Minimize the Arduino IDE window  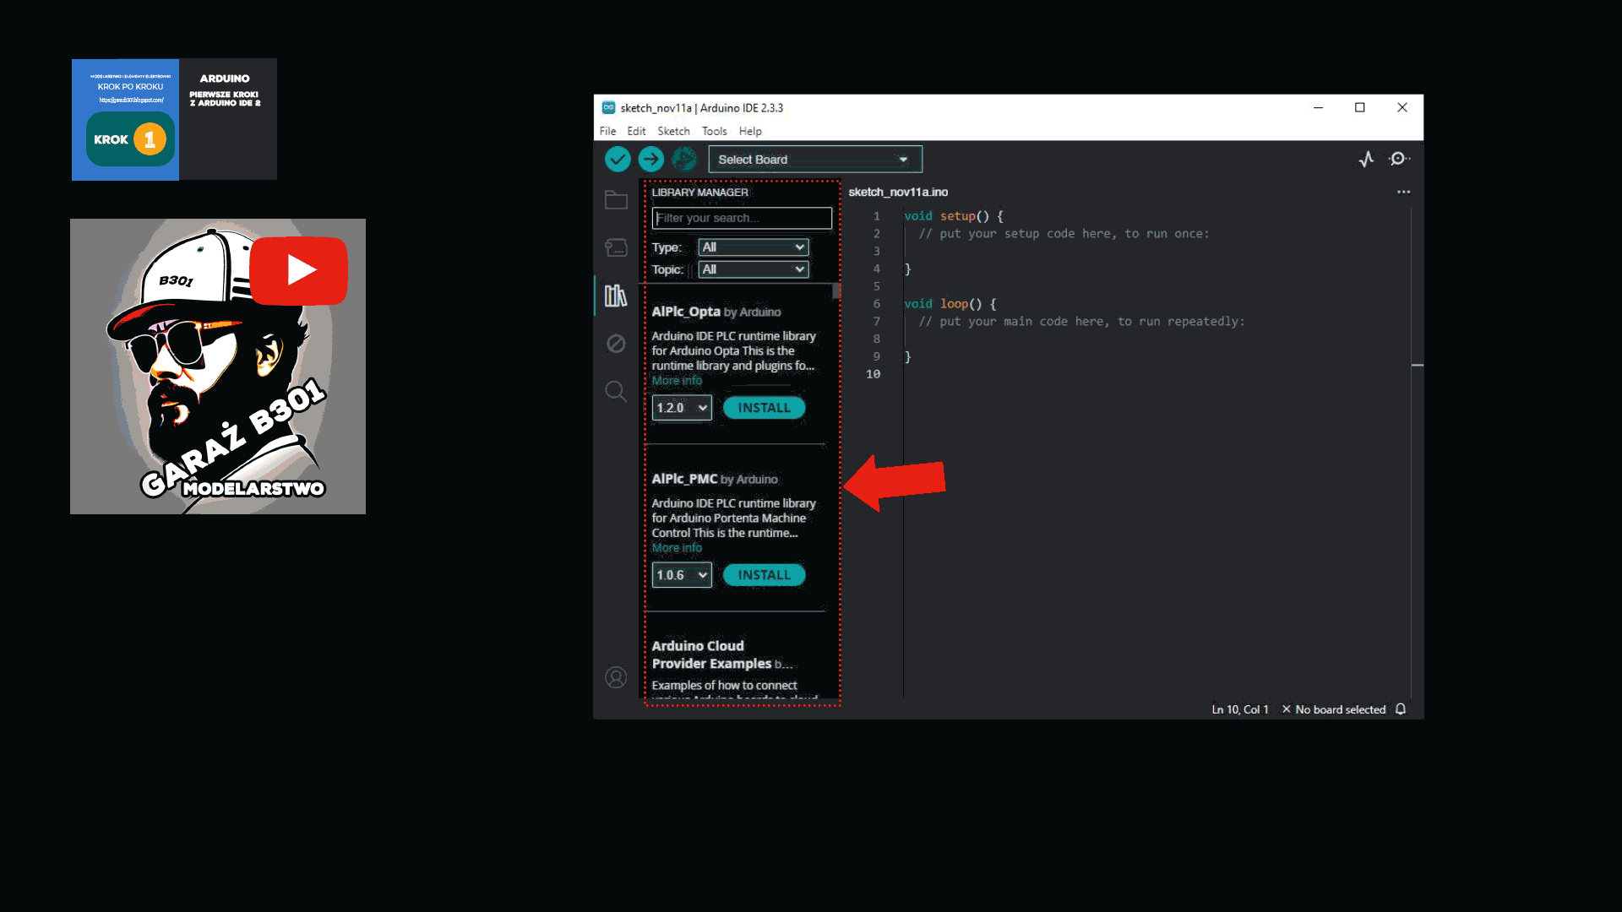pos(1318,107)
